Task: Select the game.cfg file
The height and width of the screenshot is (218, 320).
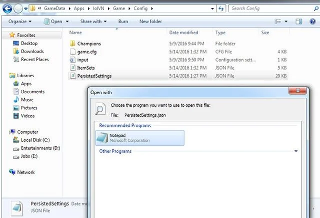Action: pos(86,52)
